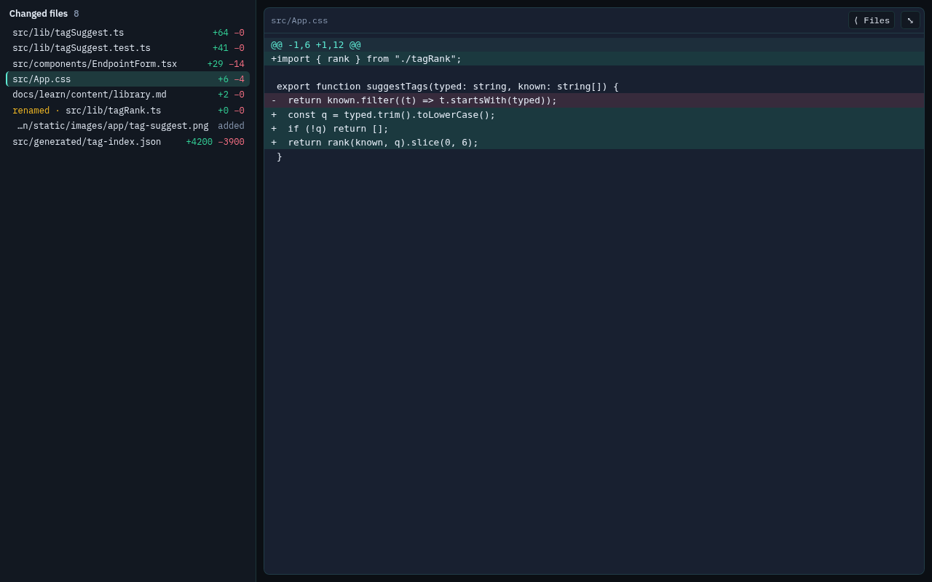Click the diagonal arrow icon beside Files
Viewport: 932px width, 582px height.
pyautogui.click(x=910, y=20)
